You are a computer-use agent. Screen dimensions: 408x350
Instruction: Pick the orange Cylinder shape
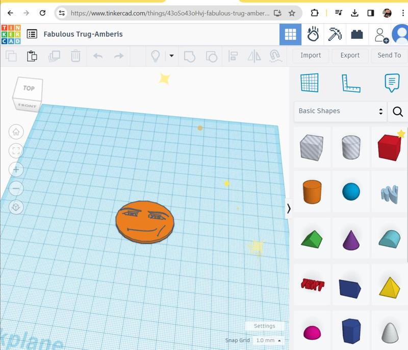pos(312,192)
